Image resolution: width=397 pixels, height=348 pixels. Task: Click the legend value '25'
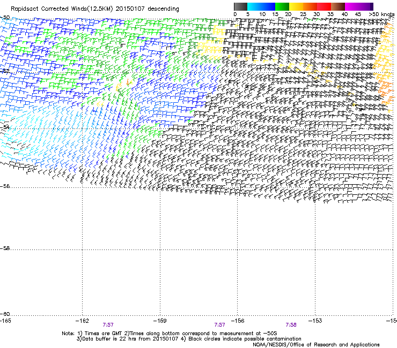coord(303,14)
